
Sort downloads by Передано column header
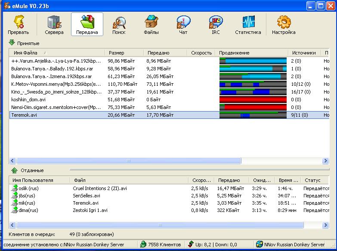tap(165, 53)
